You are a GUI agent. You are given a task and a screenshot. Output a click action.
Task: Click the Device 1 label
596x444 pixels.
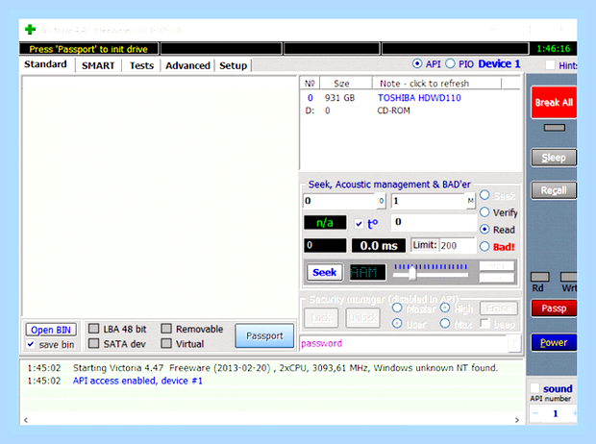(499, 63)
